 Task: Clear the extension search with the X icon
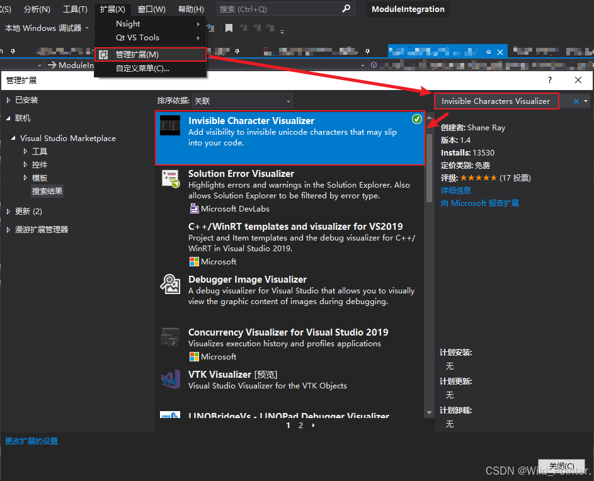click(x=576, y=101)
